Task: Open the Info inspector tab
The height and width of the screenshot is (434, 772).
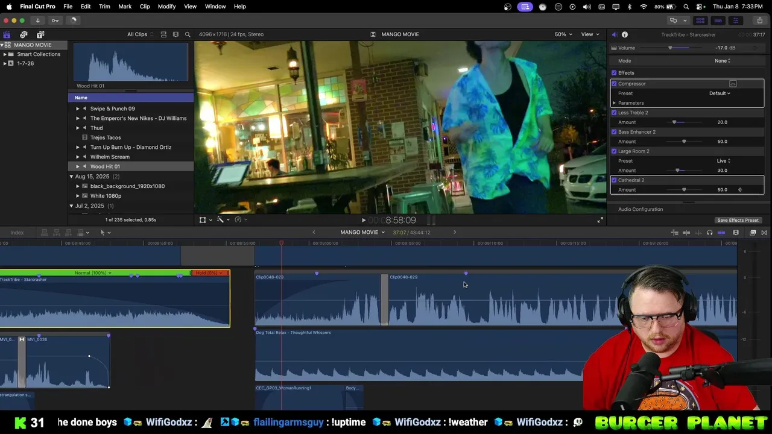Action: (x=625, y=34)
